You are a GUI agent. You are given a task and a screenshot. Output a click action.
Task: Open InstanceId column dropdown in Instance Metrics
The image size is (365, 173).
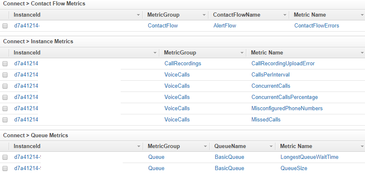pyautogui.click(x=155, y=53)
